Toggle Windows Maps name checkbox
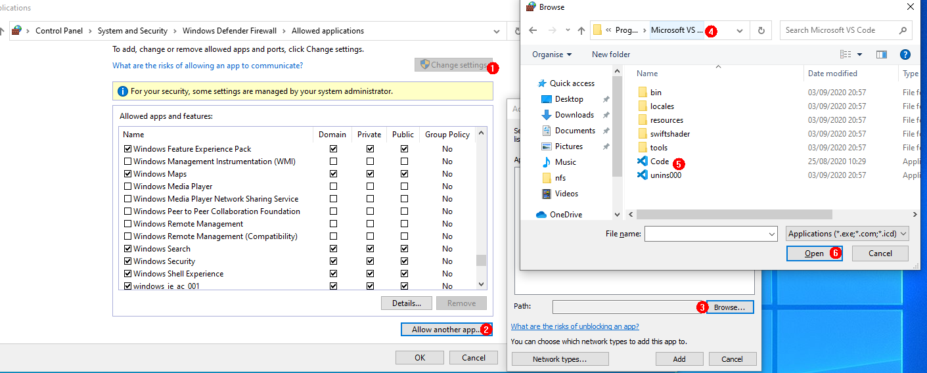Screen dimensions: 927x373 [x=128, y=174]
